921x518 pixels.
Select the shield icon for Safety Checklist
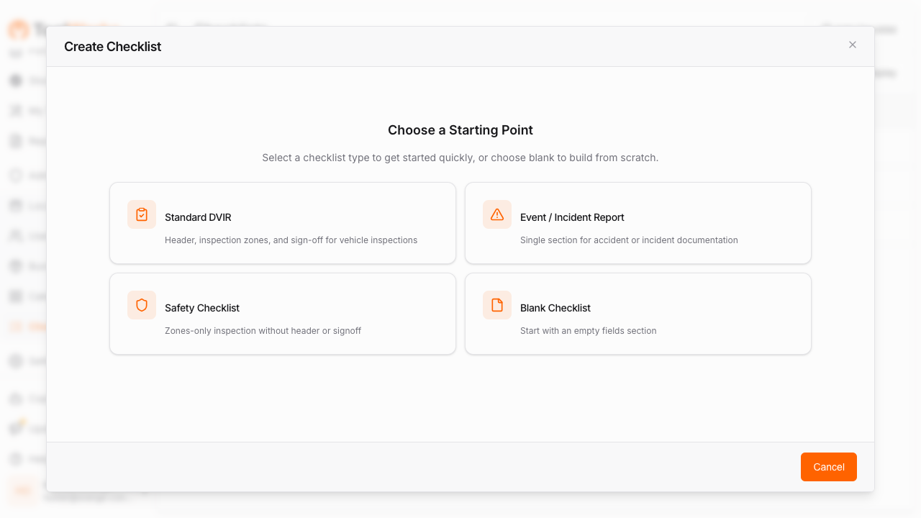[141, 304]
